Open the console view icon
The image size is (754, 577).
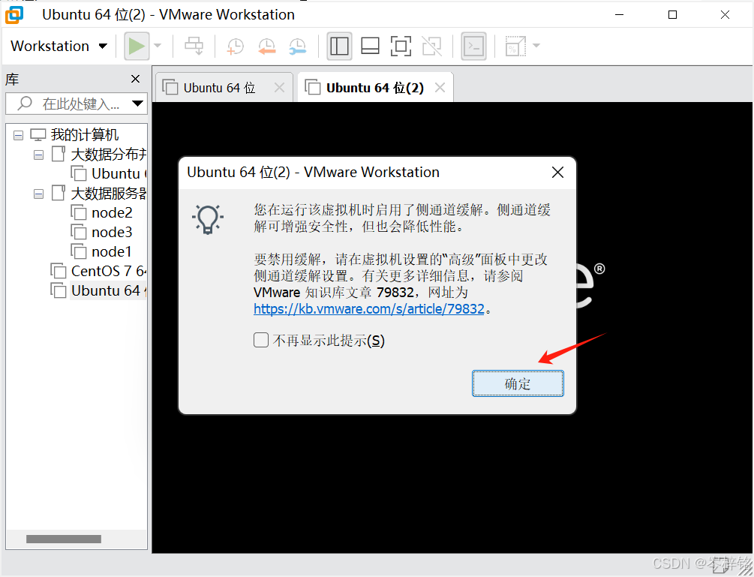(473, 47)
